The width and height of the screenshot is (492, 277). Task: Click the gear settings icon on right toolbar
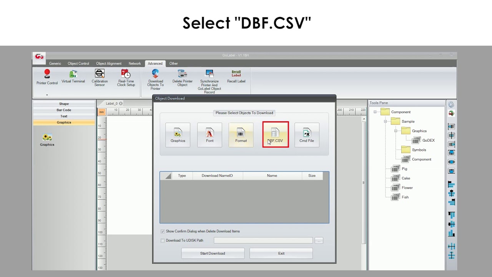451,105
